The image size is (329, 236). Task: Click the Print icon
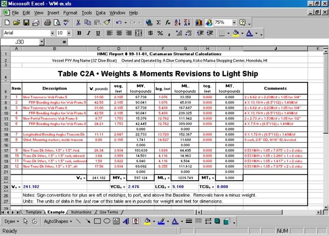[48, 23]
